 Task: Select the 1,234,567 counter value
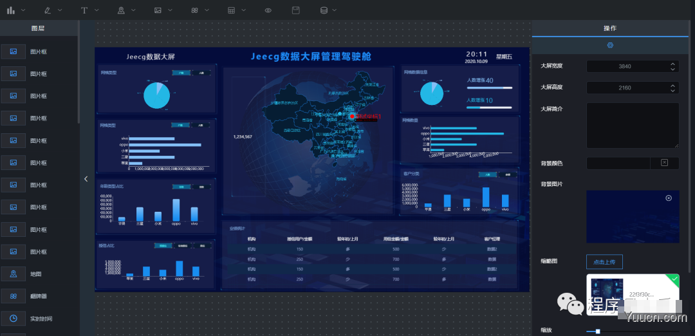tap(243, 136)
